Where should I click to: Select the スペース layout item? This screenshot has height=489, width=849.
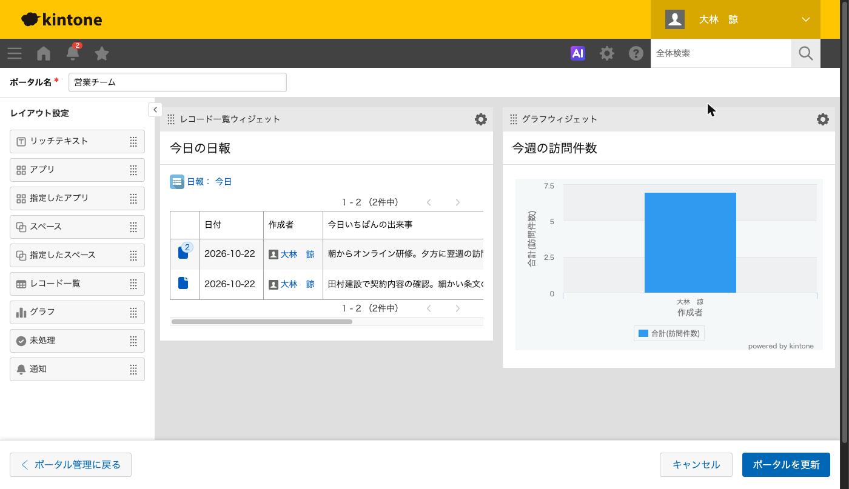[x=77, y=227]
